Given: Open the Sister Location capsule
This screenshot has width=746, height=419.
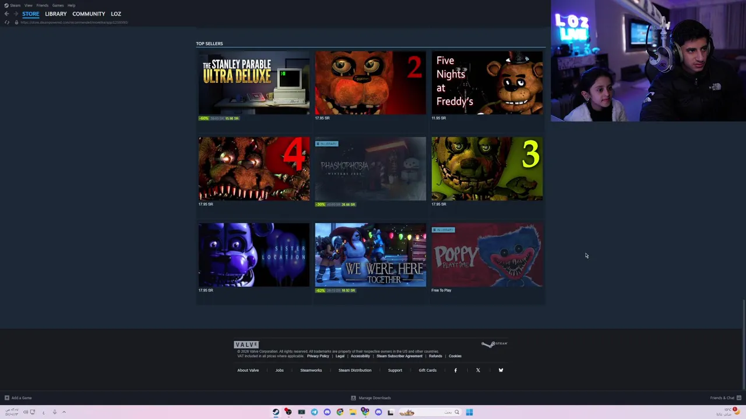Looking at the screenshot, I should click(254, 255).
